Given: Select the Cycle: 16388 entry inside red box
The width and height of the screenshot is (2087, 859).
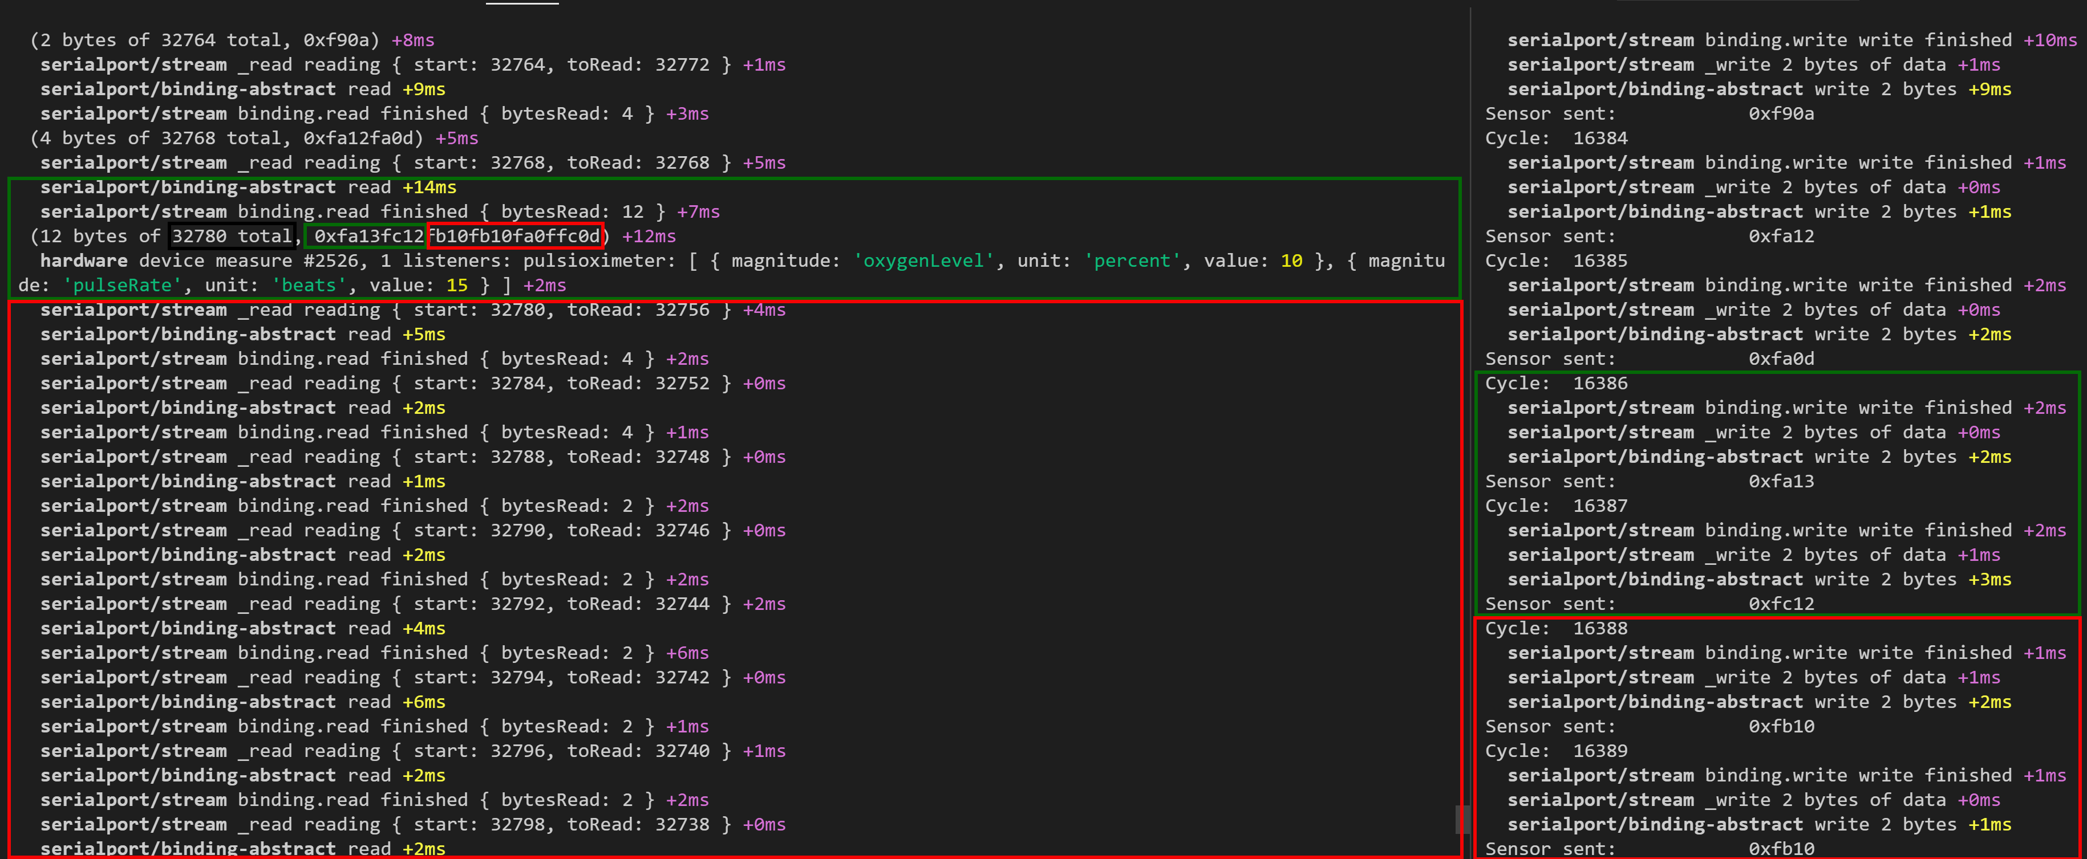Looking at the screenshot, I should pos(1555,628).
